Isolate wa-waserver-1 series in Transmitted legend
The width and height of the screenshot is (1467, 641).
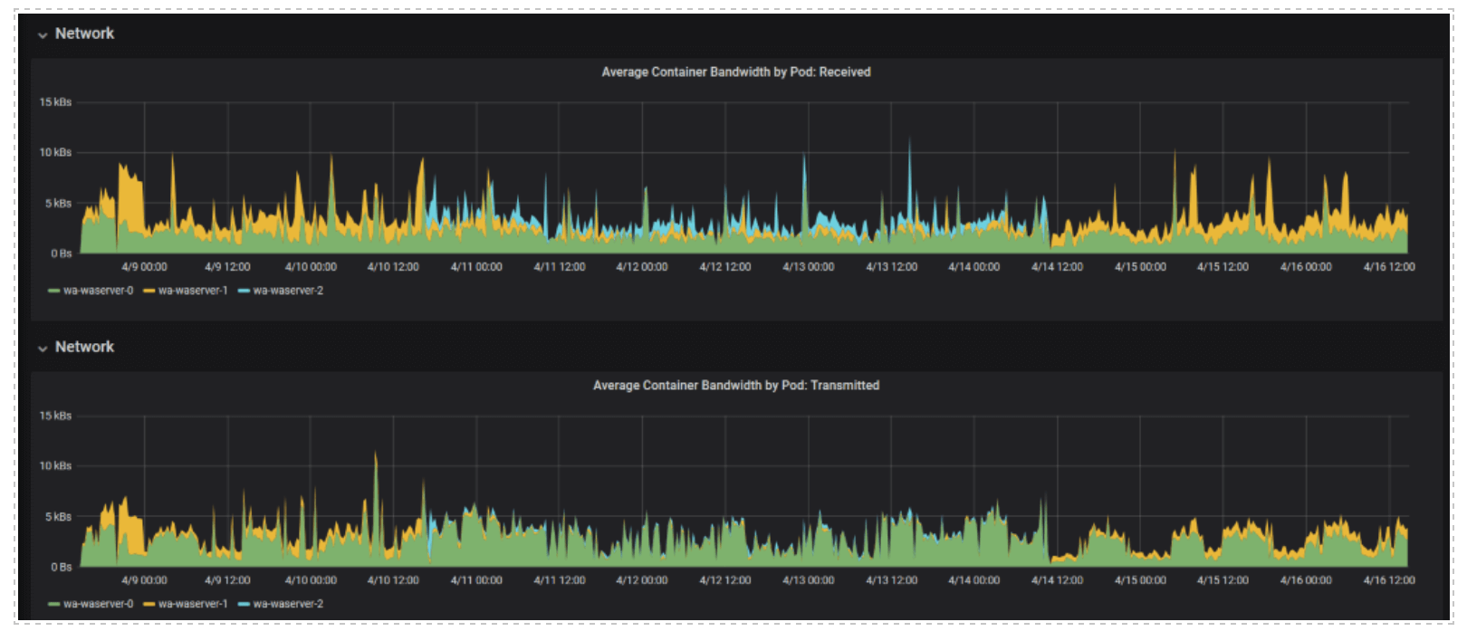coord(193,605)
